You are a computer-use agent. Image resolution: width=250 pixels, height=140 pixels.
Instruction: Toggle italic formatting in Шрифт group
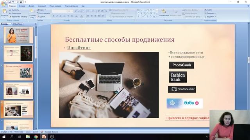point(57,16)
